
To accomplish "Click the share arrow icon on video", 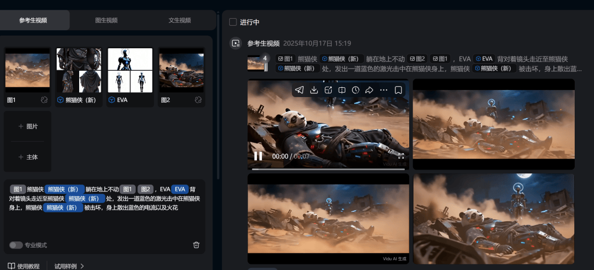I will pos(370,90).
